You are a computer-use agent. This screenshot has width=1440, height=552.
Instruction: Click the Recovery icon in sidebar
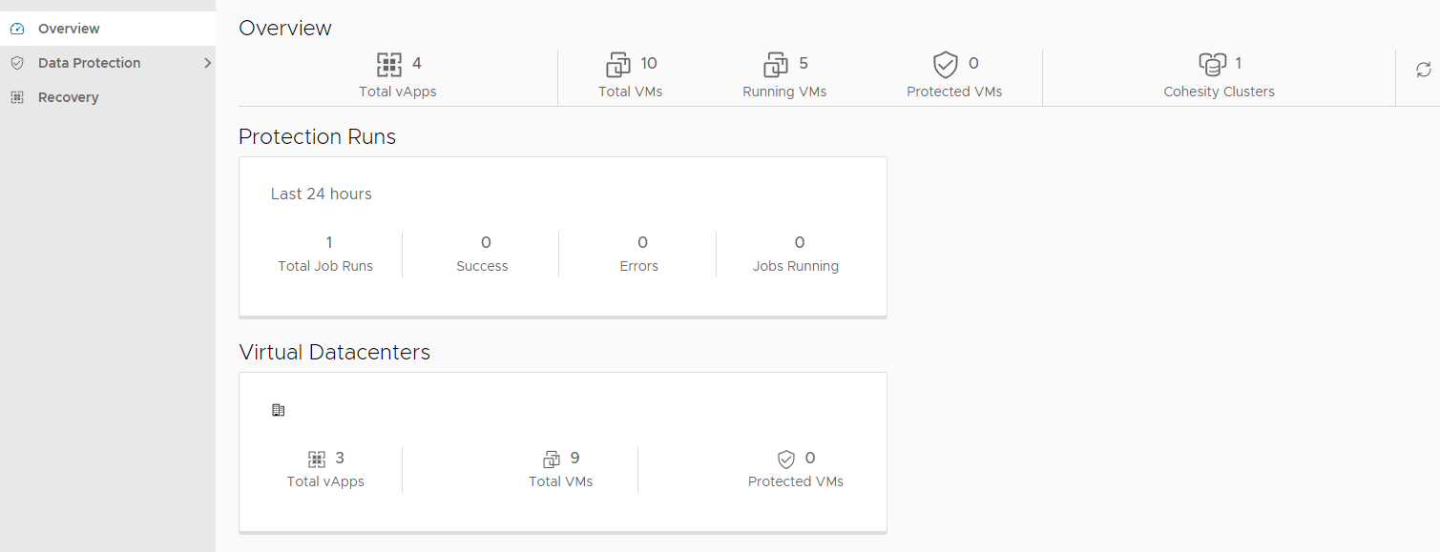(17, 97)
